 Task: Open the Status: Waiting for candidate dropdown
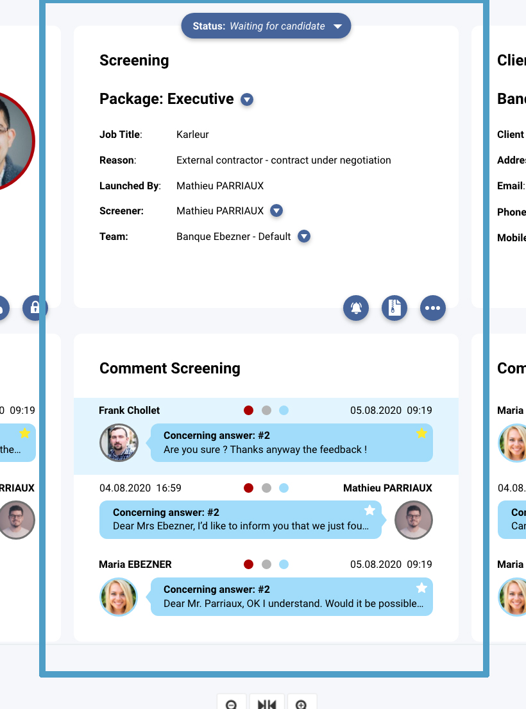click(266, 26)
